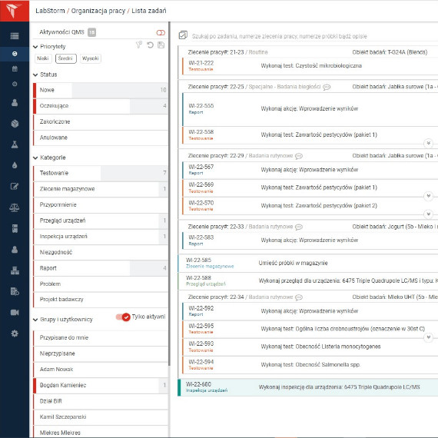Open the list menu icon in the sidebar
The width and height of the screenshot is (438, 438).
[x=15, y=36]
